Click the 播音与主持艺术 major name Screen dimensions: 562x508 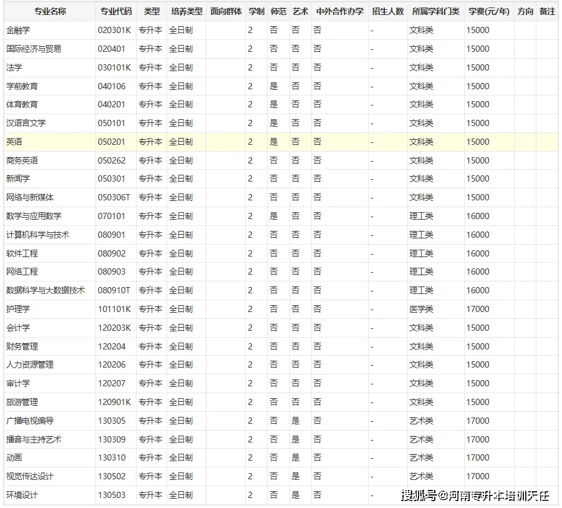click(x=34, y=439)
